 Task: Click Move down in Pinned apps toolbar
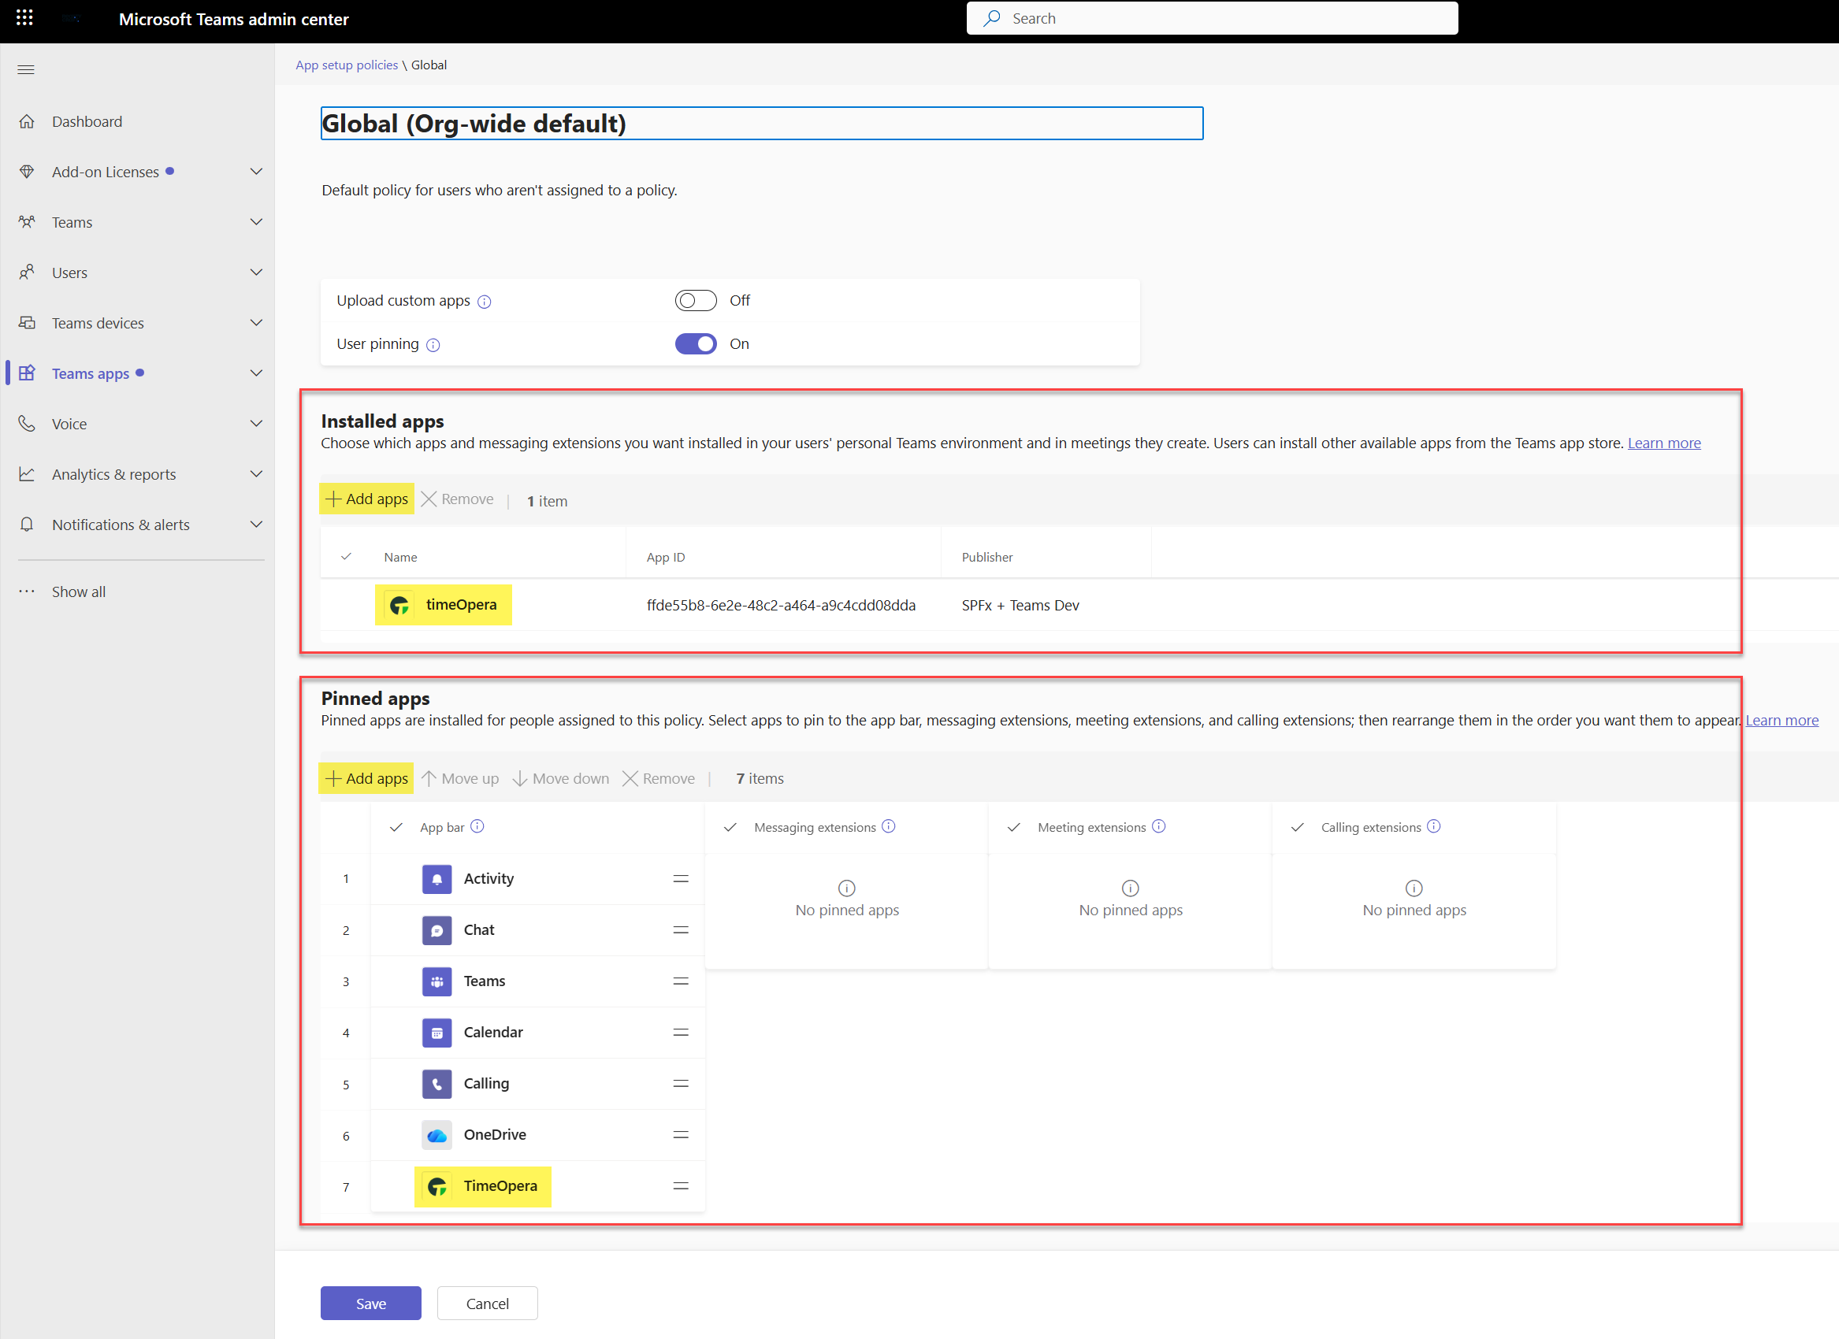tap(560, 778)
